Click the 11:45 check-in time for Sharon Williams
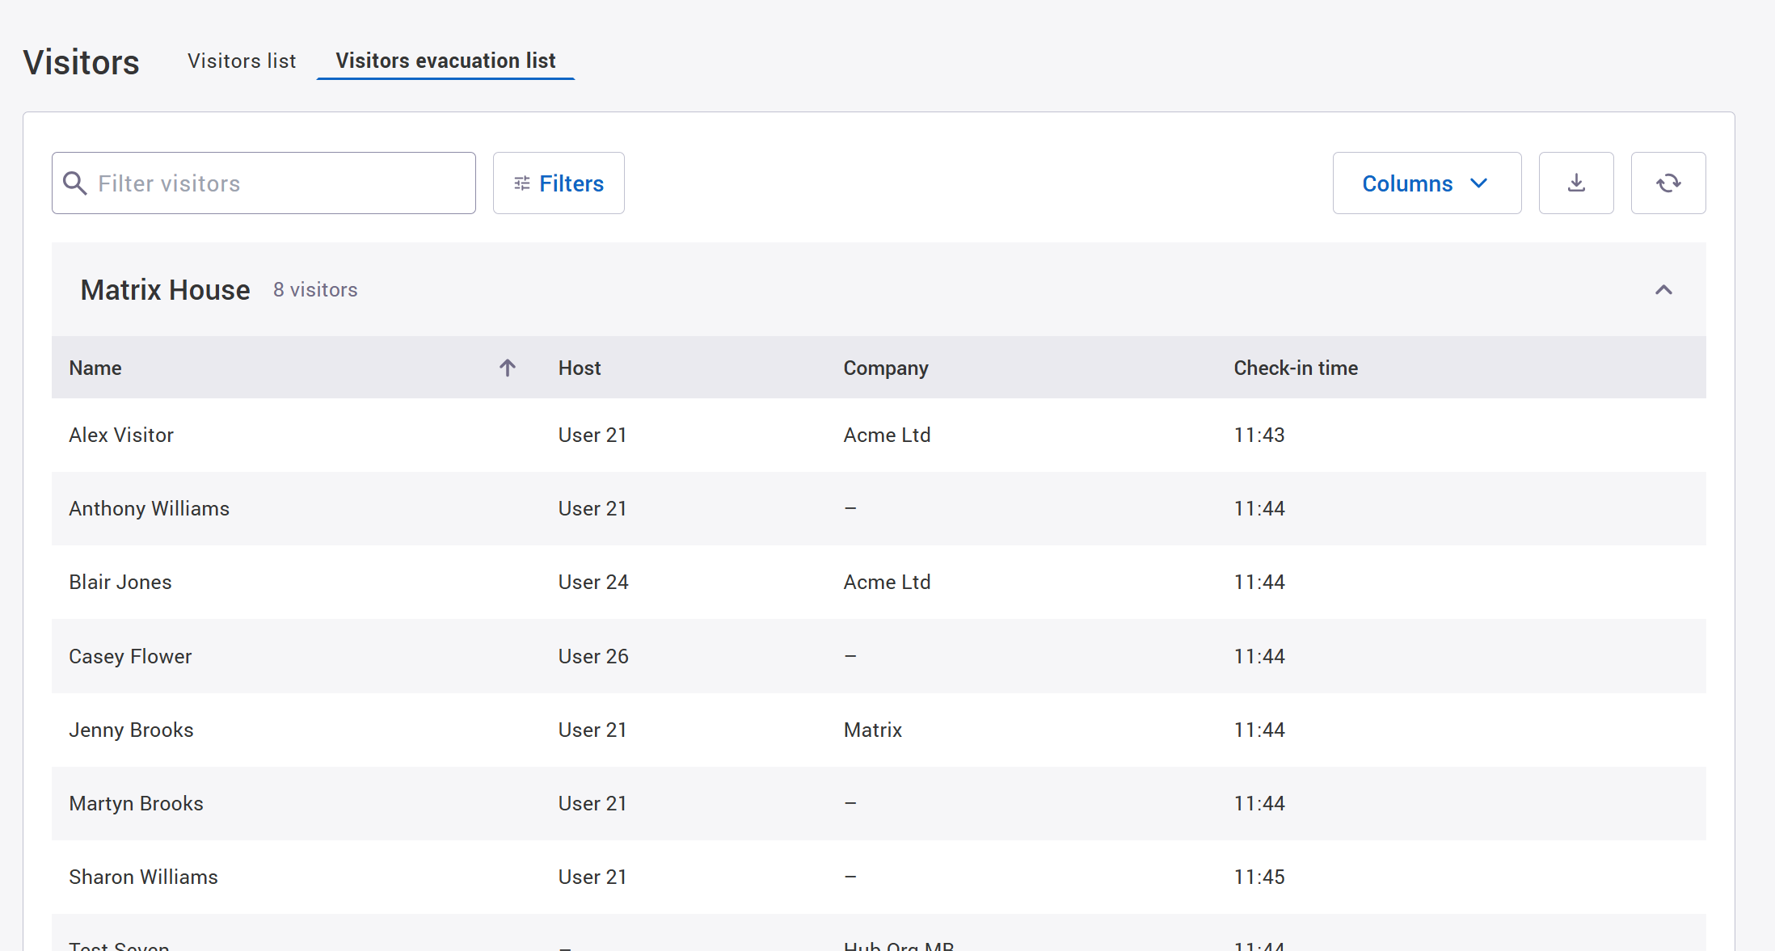 tap(1259, 877)
